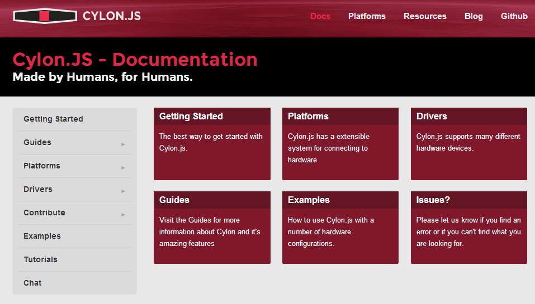The image size is (535, 304).
Task: Open the Guides card heading
Action: click(x=174, y=200)
